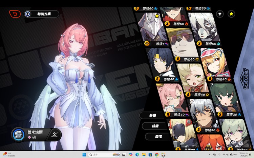Expand the hidden system tray icons chevron
The image size is (254, 158).
[210, 155]
